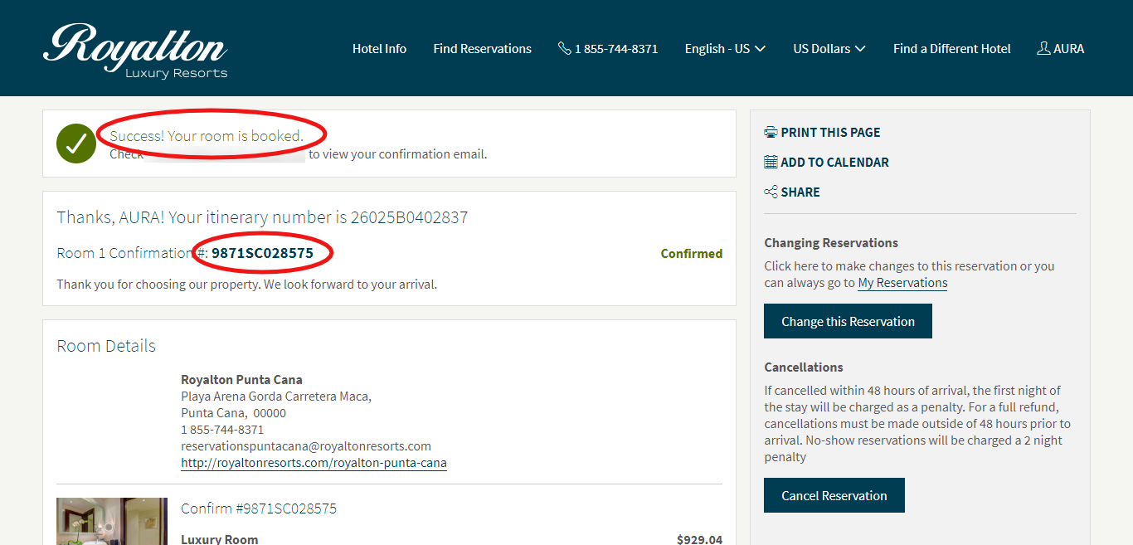Image resolution: width=1133 pixels, height=545 pixels.
Task: Open the royaltonresorts.com/royalton-punta-cana link
Action: tap(314, 463)
